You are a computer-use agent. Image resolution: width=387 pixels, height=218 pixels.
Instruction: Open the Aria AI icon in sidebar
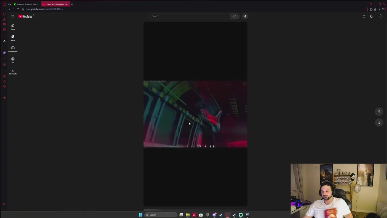[x=4, y=41]
